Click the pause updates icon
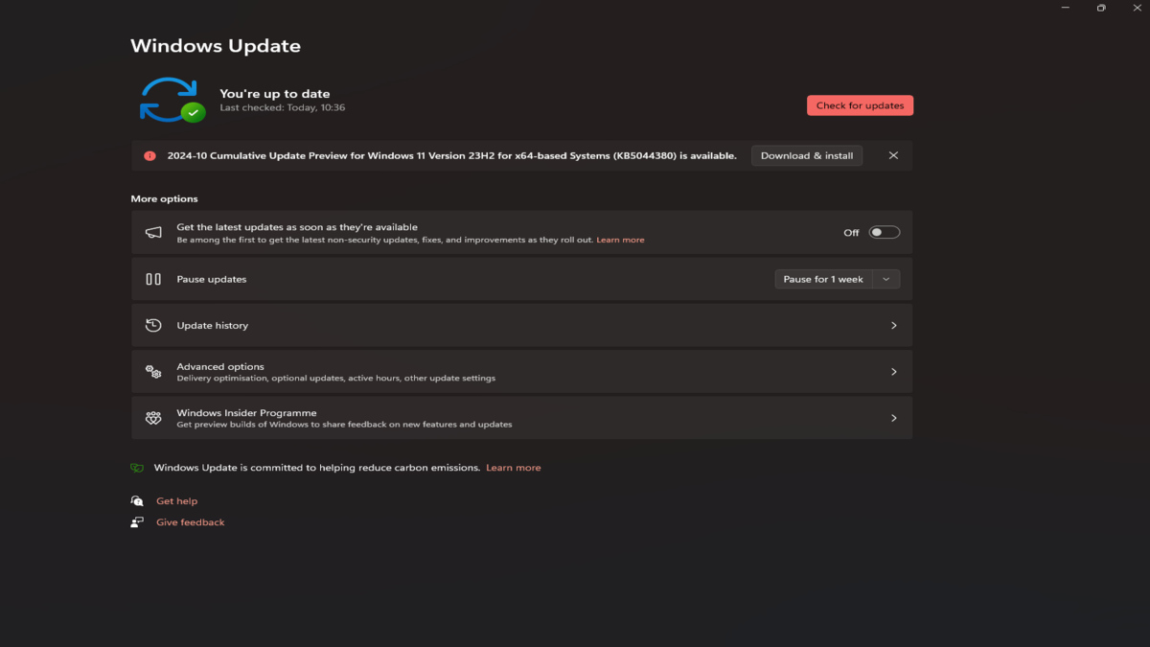 point(153,279)
